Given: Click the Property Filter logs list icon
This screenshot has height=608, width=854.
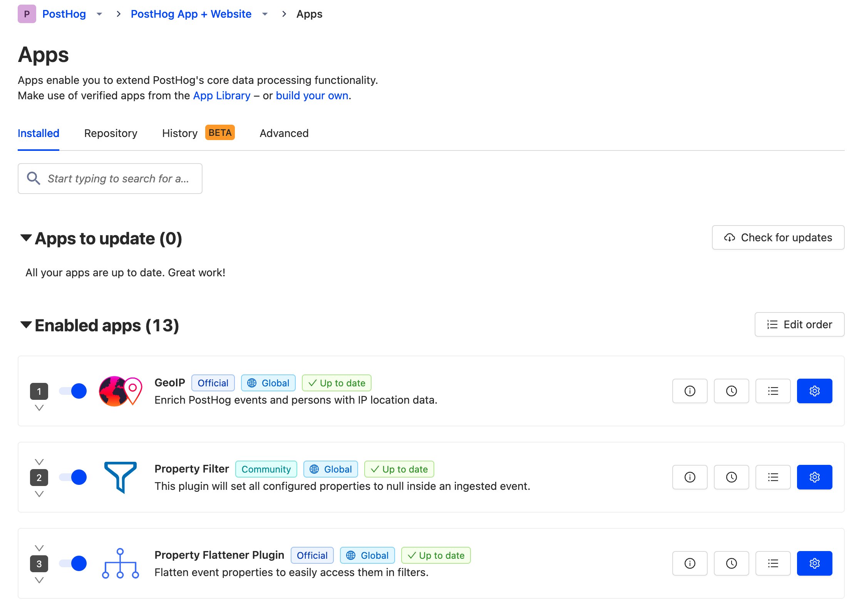Looking at the screenshot, I should tap(772, 476).
